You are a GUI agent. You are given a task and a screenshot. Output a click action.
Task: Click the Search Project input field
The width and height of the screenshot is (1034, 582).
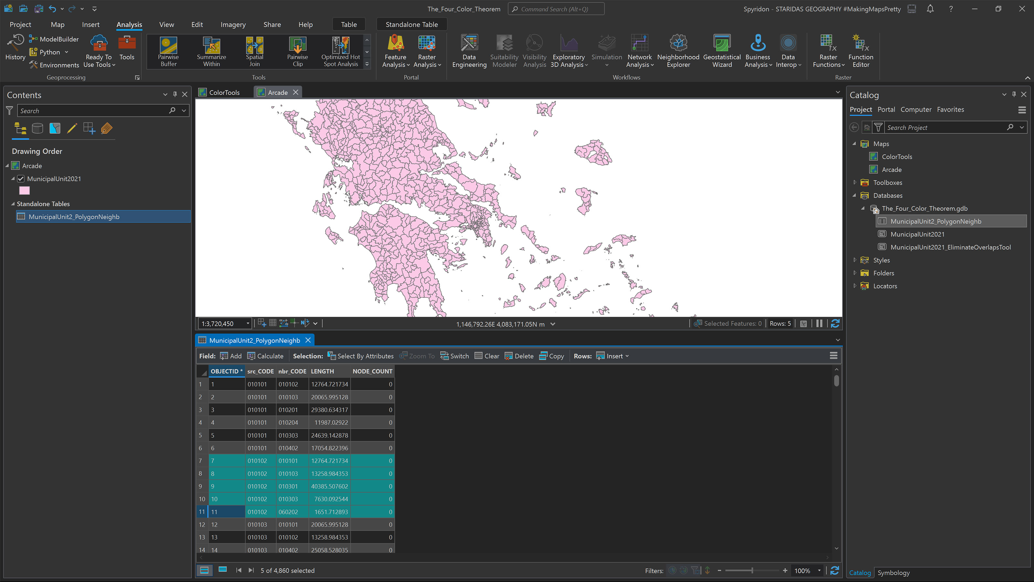[x=943, y=127]
